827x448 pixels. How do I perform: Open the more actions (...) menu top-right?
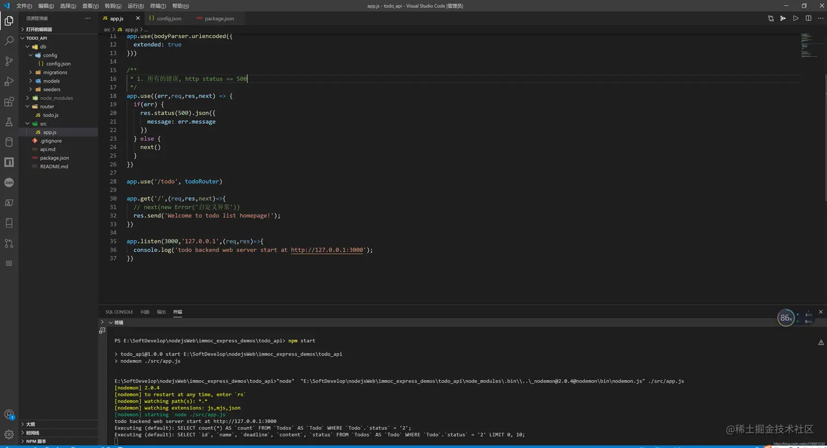click(x=821, y=18)
